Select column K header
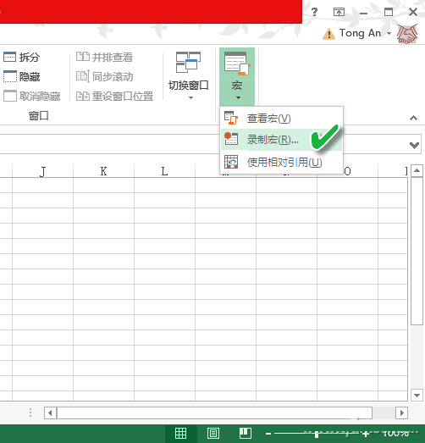 (103, 171)
